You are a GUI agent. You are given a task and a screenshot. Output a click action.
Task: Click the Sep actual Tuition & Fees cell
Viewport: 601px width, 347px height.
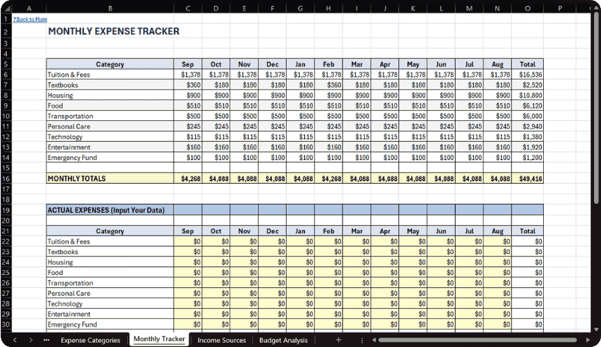tap(188, 241)
